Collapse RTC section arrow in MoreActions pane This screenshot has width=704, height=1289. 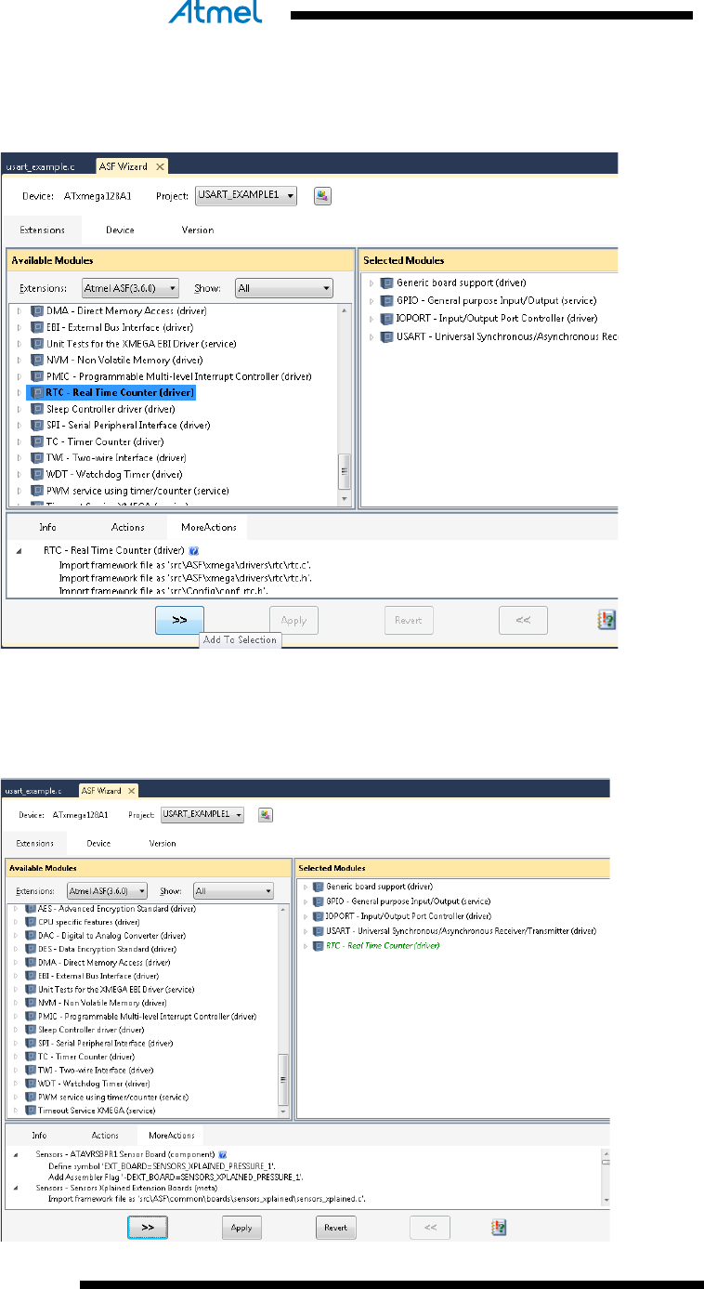point(19,551)
